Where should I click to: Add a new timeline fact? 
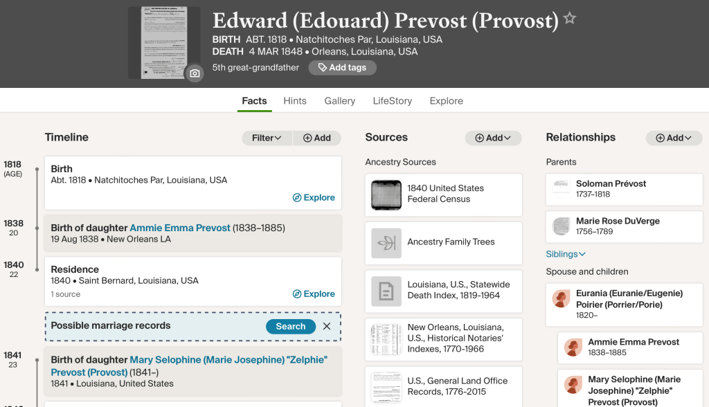[x=317, y=138]
